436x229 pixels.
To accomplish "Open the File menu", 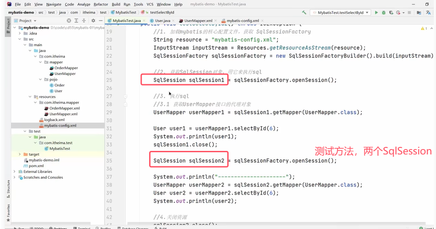I will [18, 4].
